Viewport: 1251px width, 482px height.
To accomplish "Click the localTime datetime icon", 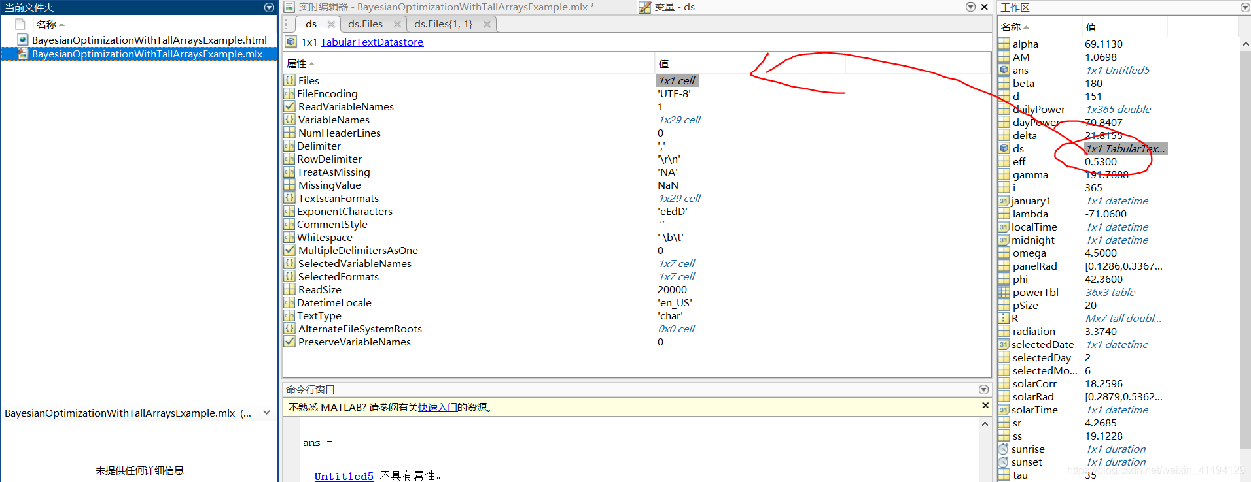I will coord(1004,227).
